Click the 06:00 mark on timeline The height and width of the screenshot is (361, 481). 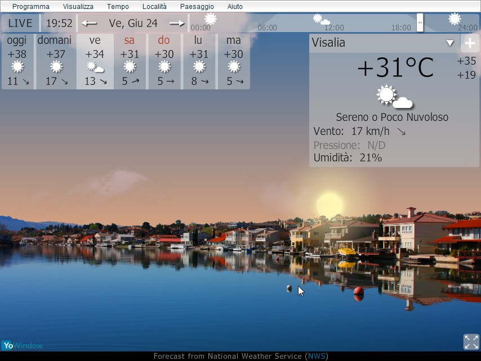tap(267, 28)
